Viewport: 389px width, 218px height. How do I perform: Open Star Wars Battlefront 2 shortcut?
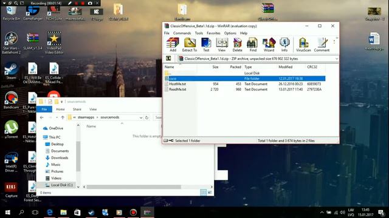pyautogui.click(x=11, y=42)
